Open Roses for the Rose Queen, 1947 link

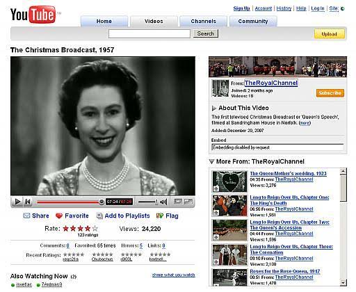(x=285, y=271)
